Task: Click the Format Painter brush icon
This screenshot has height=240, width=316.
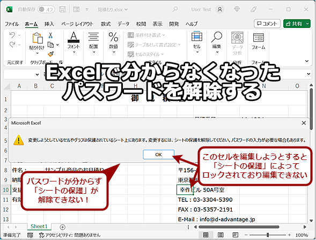Action: coord(50,54)
